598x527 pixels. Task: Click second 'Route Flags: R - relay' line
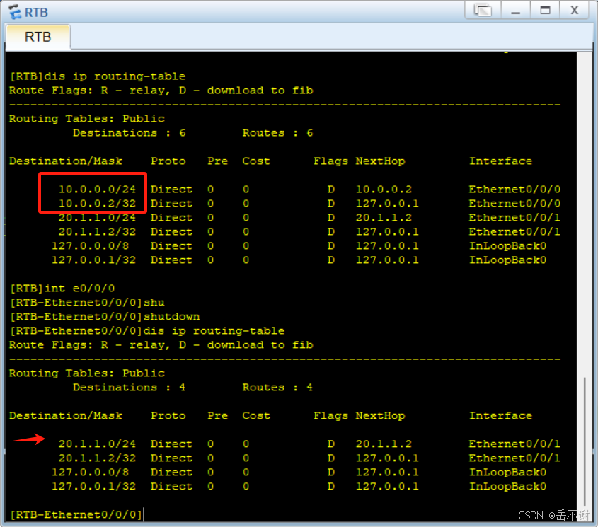[x=161, y=345]
